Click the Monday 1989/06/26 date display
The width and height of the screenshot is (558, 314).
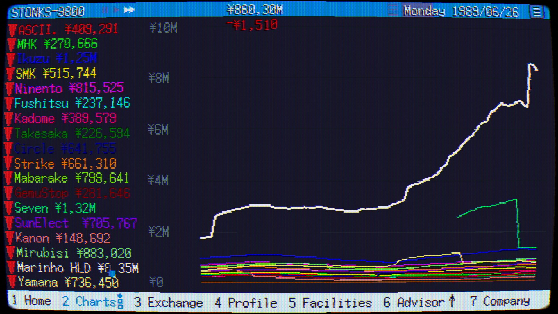(x=461, y=12)
